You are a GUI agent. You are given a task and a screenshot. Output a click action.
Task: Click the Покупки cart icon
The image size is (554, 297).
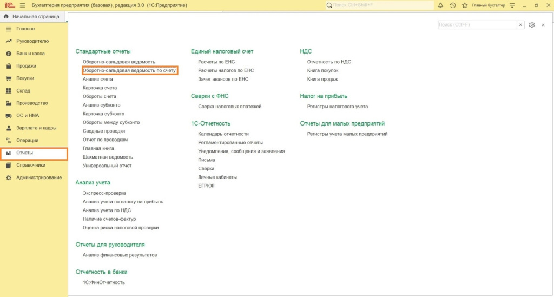(9, 78)
